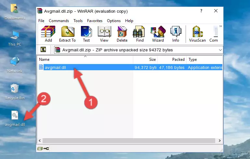Run the Test archive tool

tap(86, 34)
